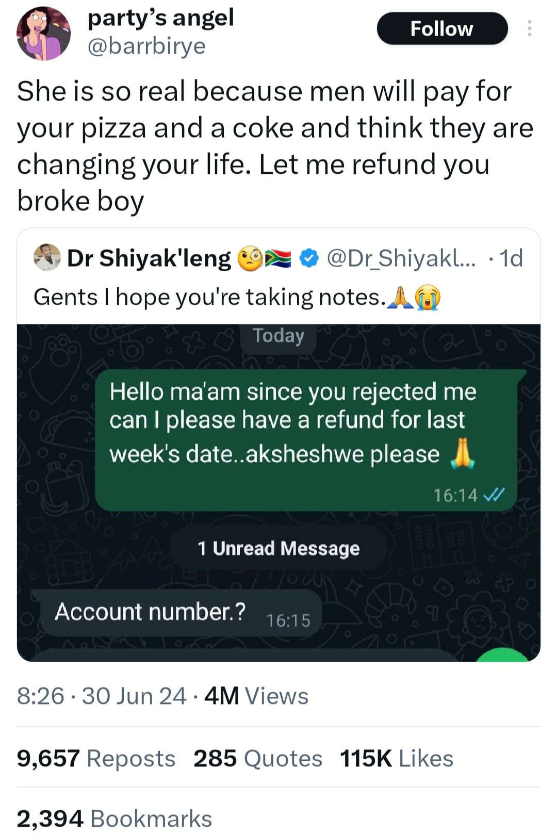Open the three-dot more options menu

529,28
